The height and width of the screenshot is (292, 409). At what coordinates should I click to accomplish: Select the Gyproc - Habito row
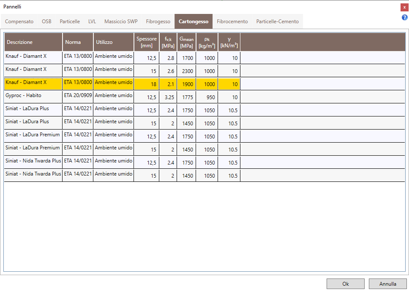(204, 97)
